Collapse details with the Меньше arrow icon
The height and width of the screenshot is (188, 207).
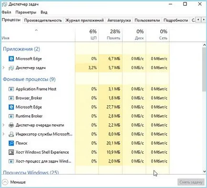click(5, 182)
